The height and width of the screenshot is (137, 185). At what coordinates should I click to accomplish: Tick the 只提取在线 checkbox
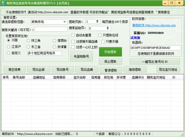tap(100, 35)
